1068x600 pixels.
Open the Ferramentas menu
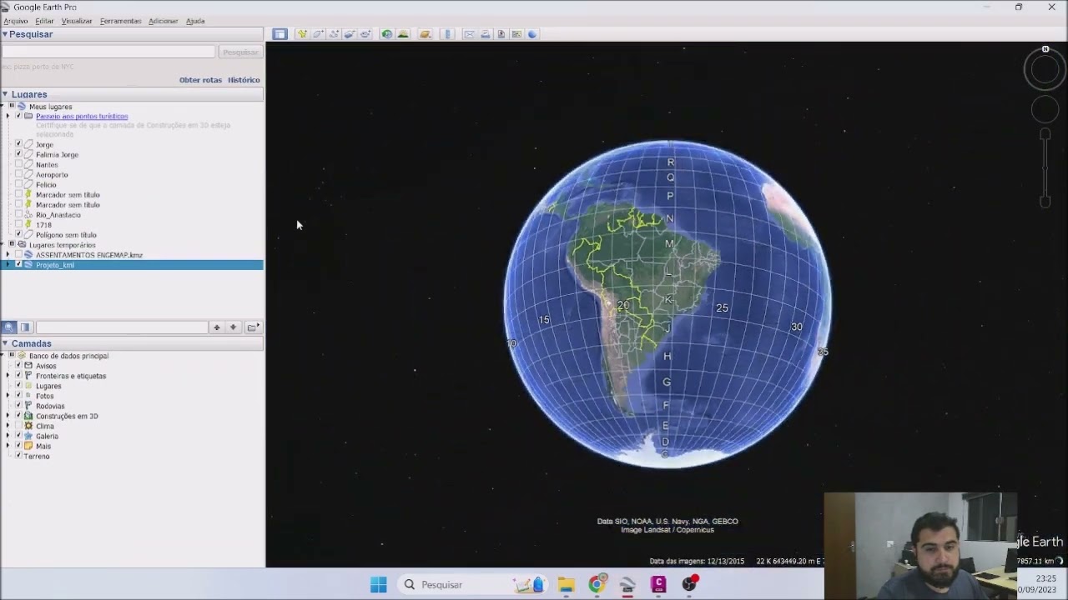click(120, 21)
